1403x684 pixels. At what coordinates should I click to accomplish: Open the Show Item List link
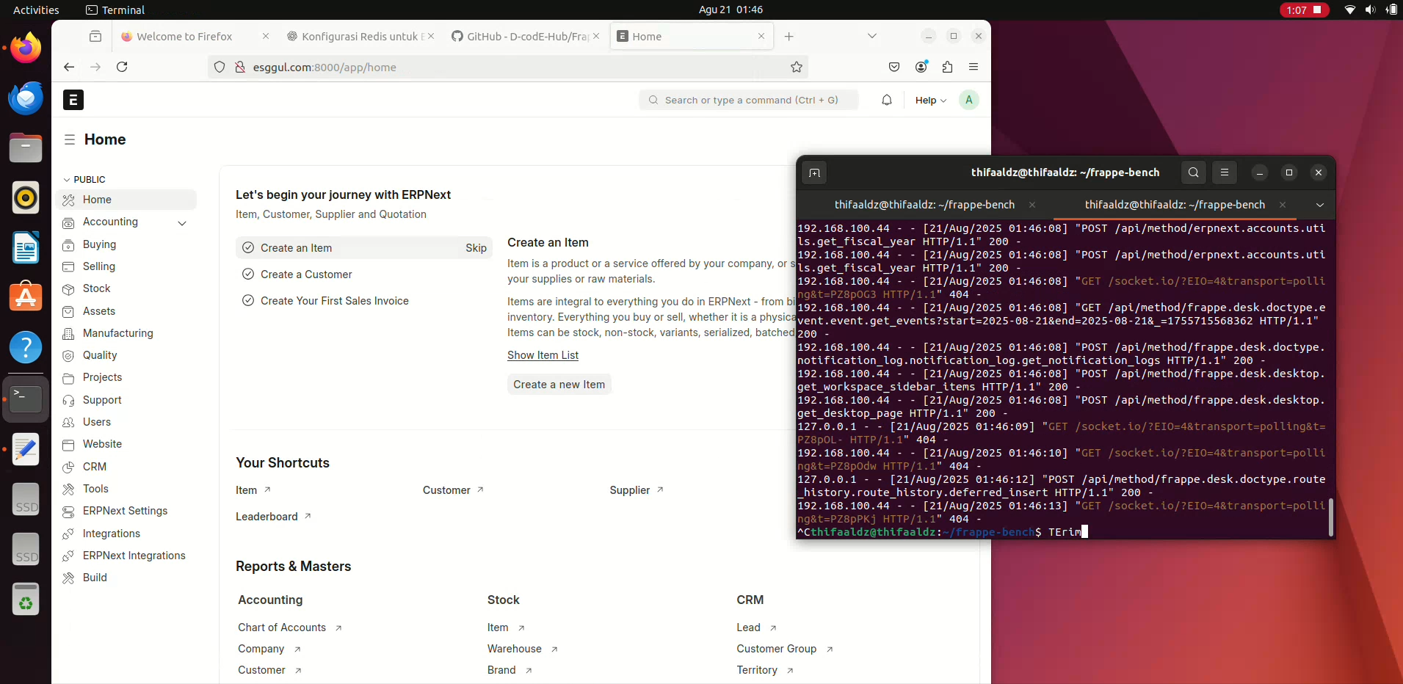point(543,355)
